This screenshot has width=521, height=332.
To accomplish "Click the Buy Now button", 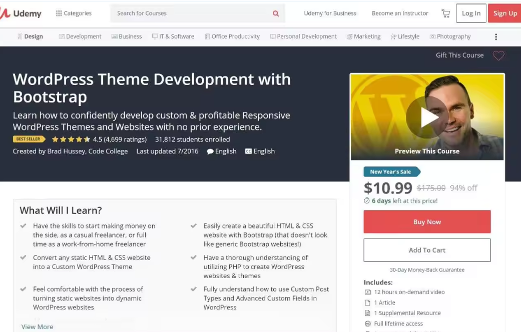I will coord(427,221).
